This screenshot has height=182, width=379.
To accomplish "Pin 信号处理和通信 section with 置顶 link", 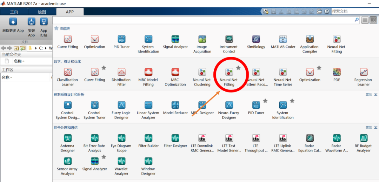I will (x=369, y=127).
